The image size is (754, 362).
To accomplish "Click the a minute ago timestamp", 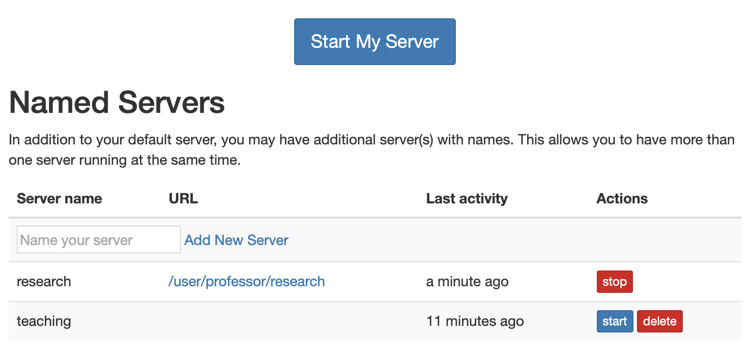I will pyautogui.click(x=467, y=281).
